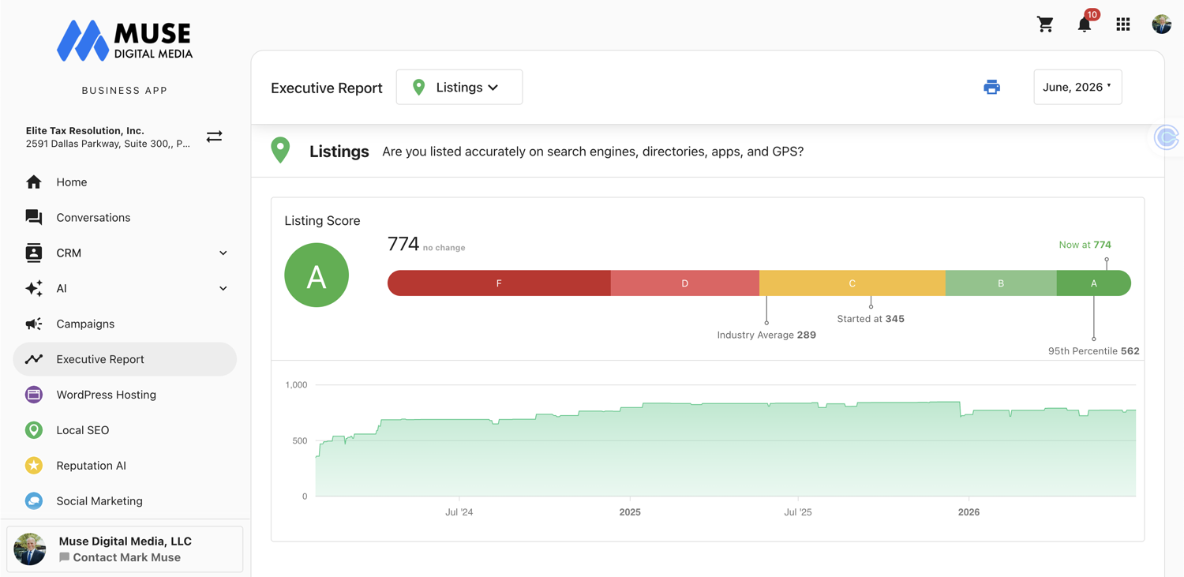Click the Listing Score heading
This screenshot has width=1184, height=577.
tap(322, 221)
